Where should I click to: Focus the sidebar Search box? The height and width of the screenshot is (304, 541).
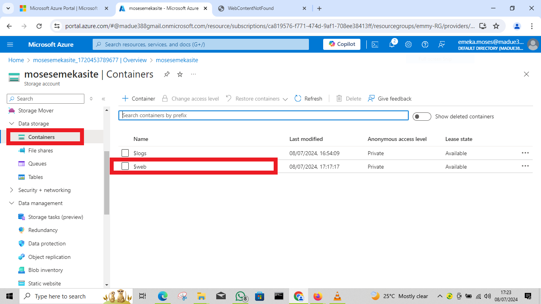(46, 99)
